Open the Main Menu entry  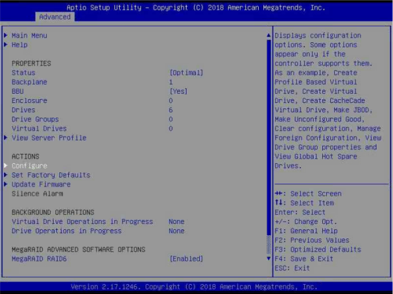(x=29, y=36)
